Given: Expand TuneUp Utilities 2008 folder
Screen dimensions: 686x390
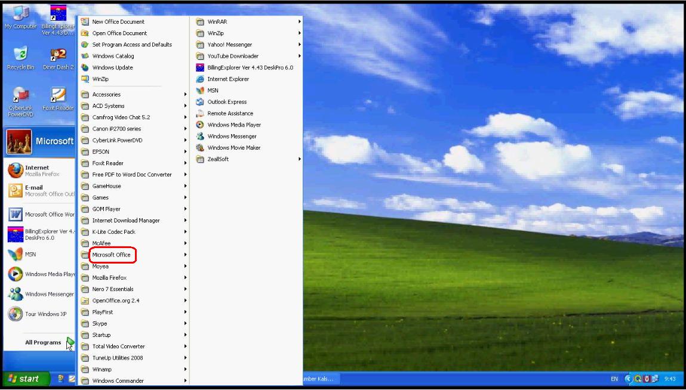Looking at the screenshot, I should [134, 358].
